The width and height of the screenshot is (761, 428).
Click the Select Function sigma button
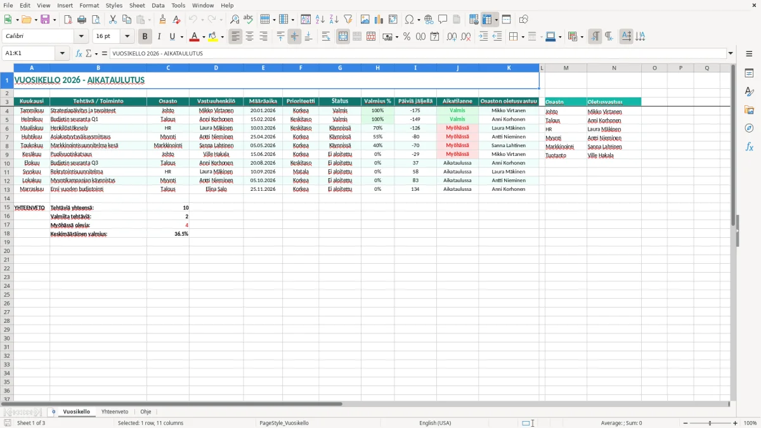tap(89, 53)
